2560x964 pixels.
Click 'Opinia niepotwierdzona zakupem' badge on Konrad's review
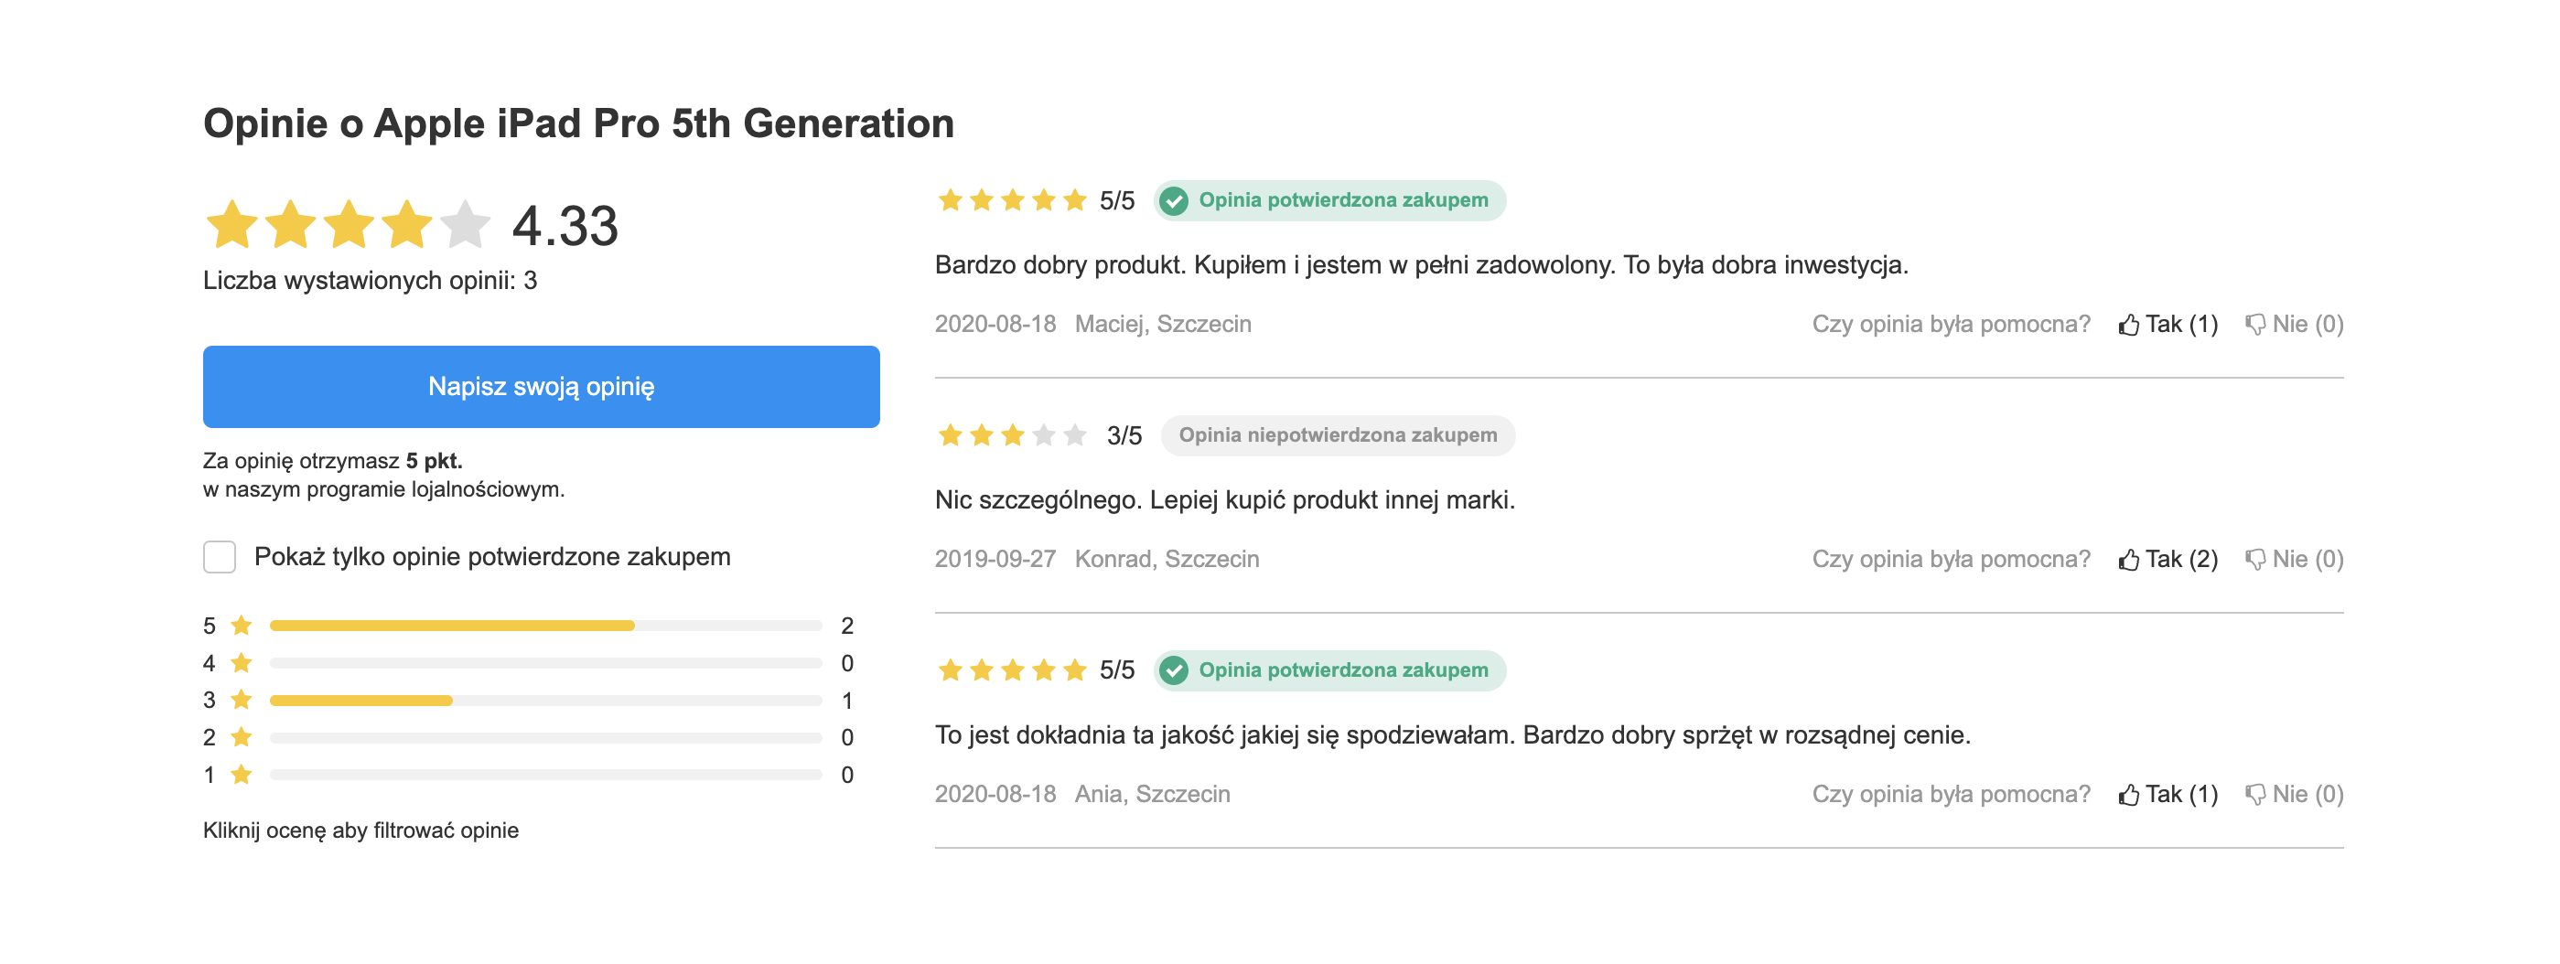tap(1337, 435)
